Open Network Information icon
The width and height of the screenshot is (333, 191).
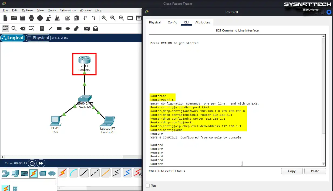40,18
